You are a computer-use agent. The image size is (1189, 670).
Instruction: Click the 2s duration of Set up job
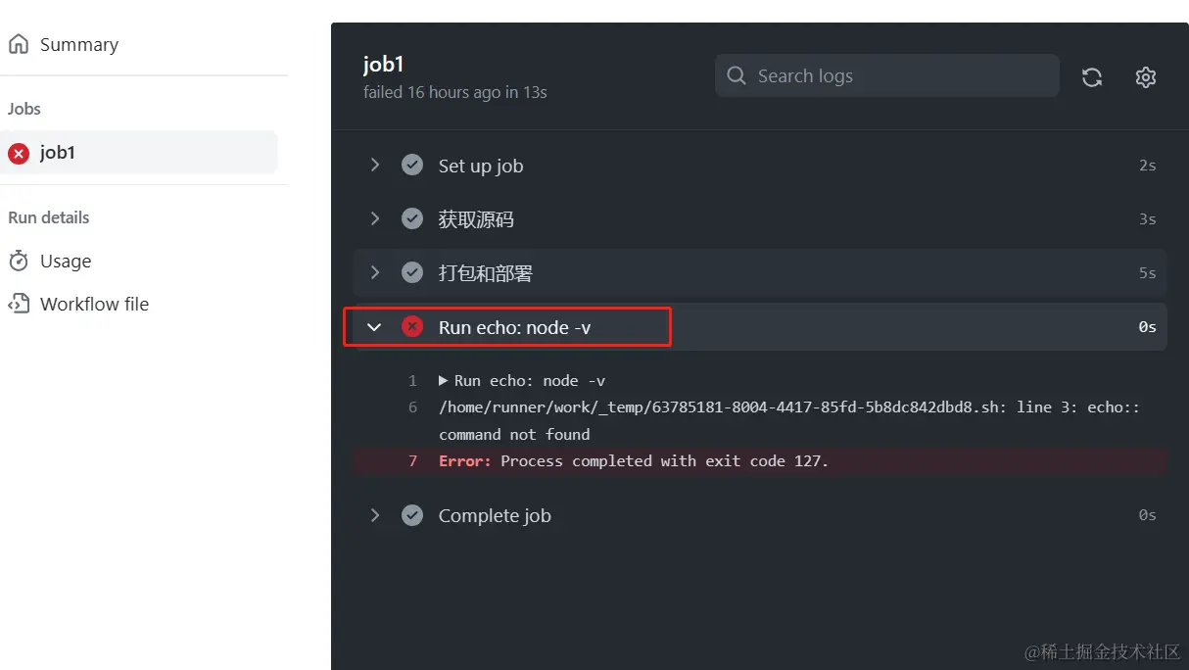[1147, 166]
